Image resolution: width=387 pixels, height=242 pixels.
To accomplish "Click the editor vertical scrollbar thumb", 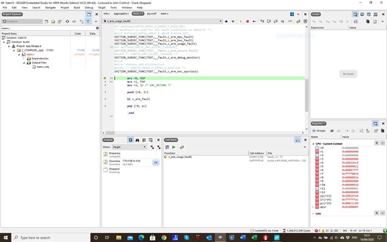I will (x=307, y=95).
